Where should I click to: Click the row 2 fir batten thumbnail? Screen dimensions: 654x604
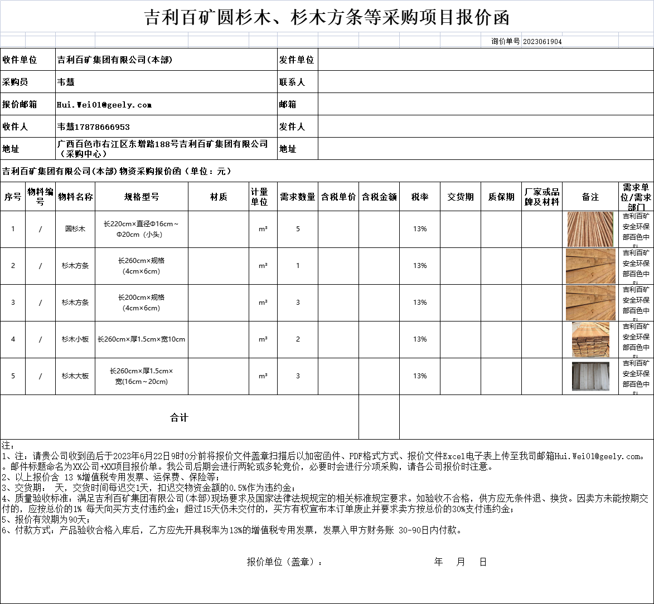coord(590,266)
